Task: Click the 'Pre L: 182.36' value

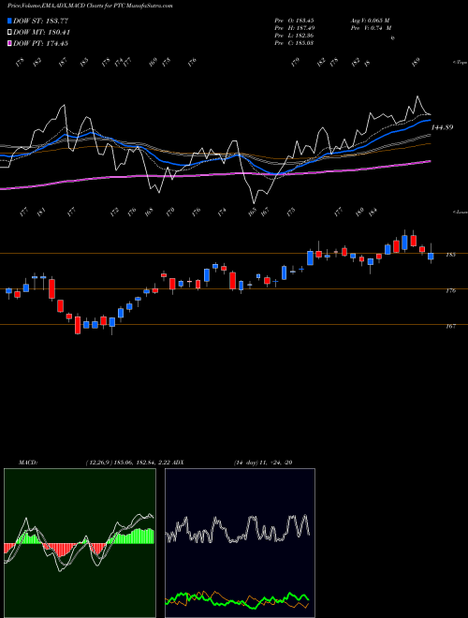Action: [x=294, y=36]
